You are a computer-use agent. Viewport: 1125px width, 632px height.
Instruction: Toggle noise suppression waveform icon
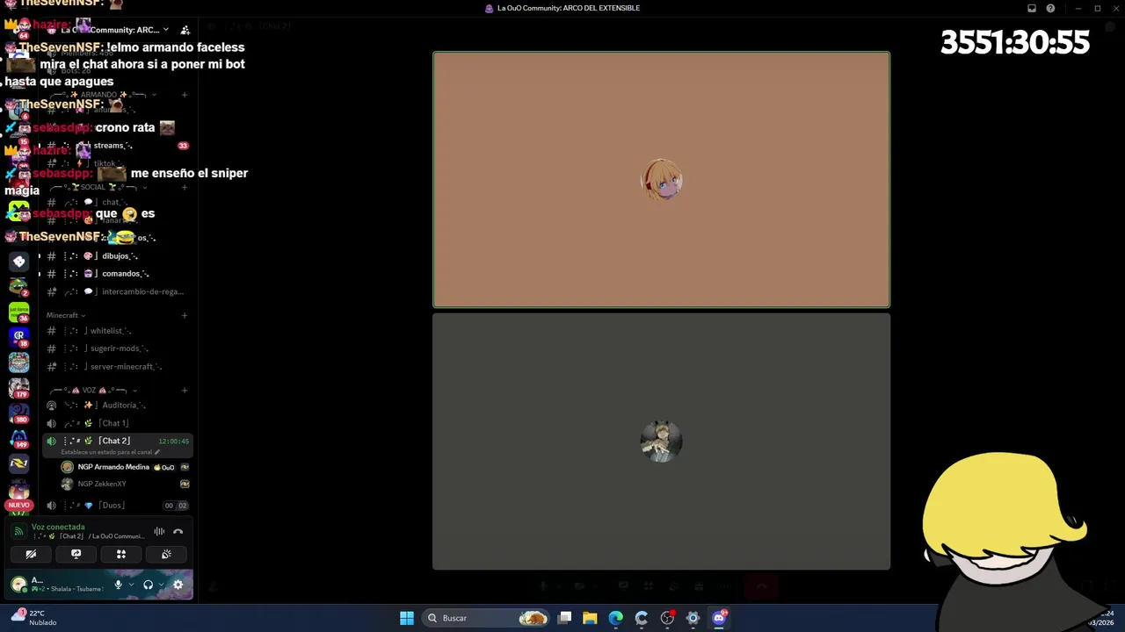[x=159, y=531]
